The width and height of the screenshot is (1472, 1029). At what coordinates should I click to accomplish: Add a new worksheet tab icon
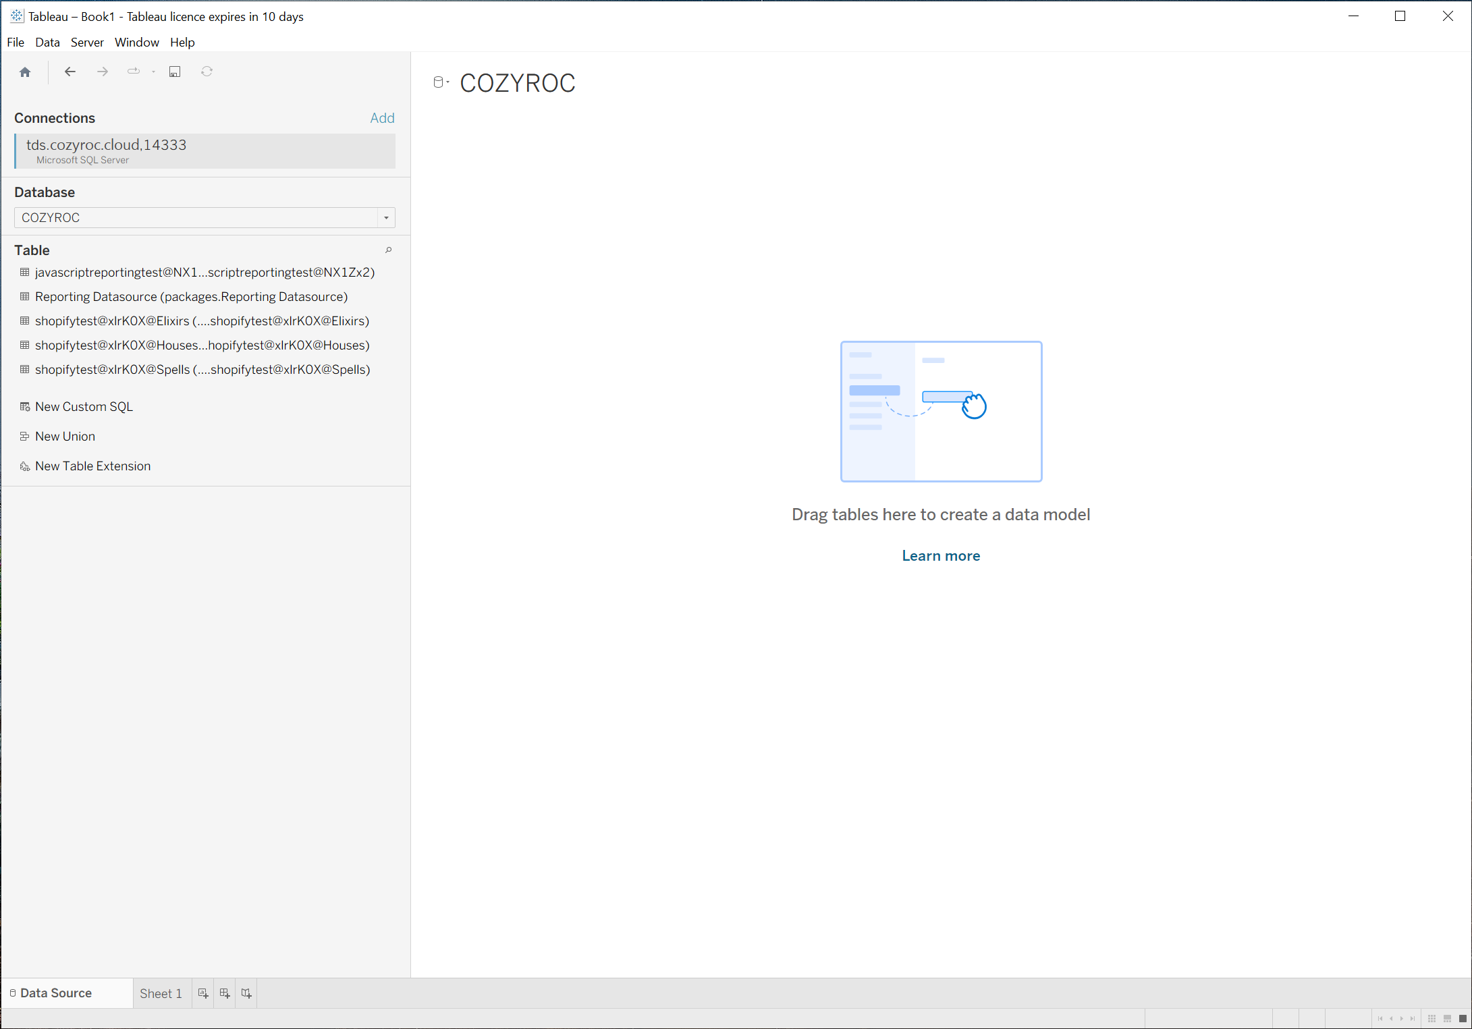pos(203,993)
